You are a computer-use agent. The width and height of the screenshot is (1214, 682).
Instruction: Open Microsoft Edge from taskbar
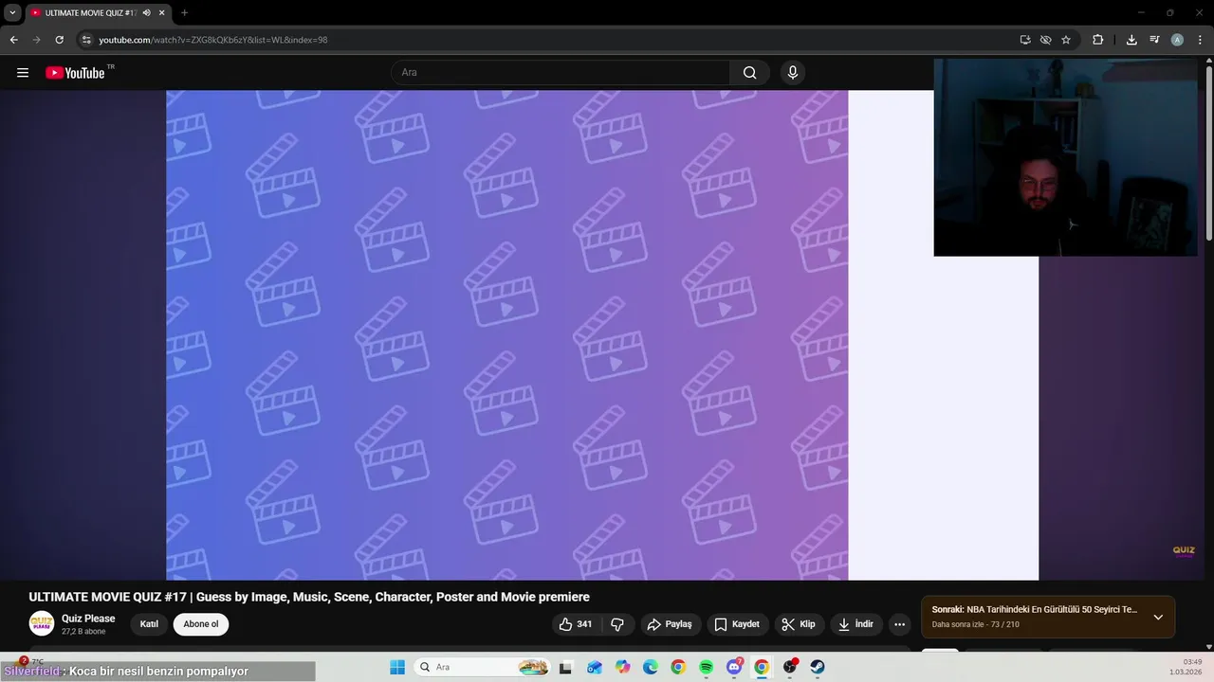tap(651, 667)
